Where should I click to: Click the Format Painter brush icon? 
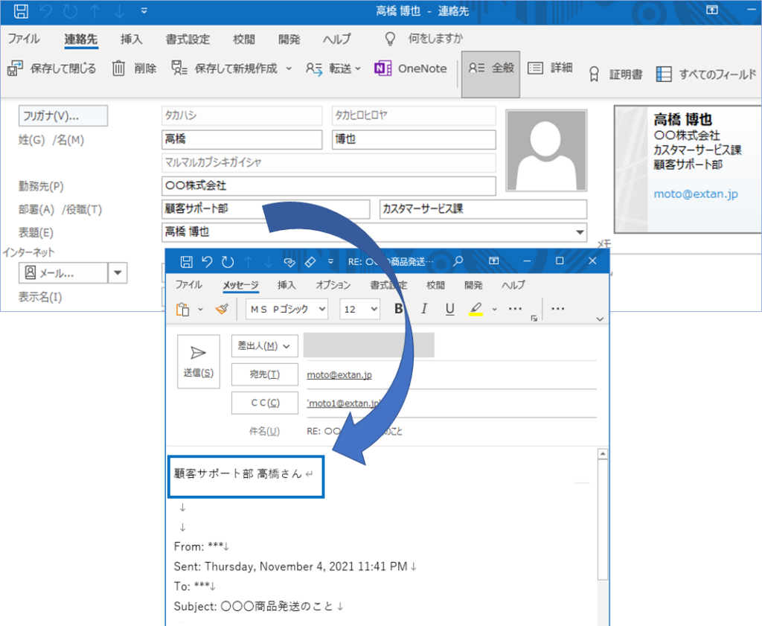pyautogui.click(x=221, y=309)
